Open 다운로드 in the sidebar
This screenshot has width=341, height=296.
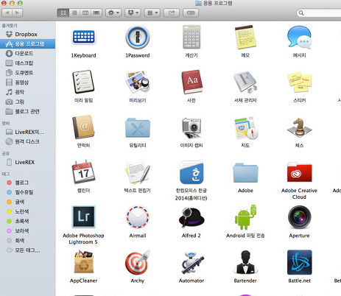pyautogui.click(x=27, y=53)
